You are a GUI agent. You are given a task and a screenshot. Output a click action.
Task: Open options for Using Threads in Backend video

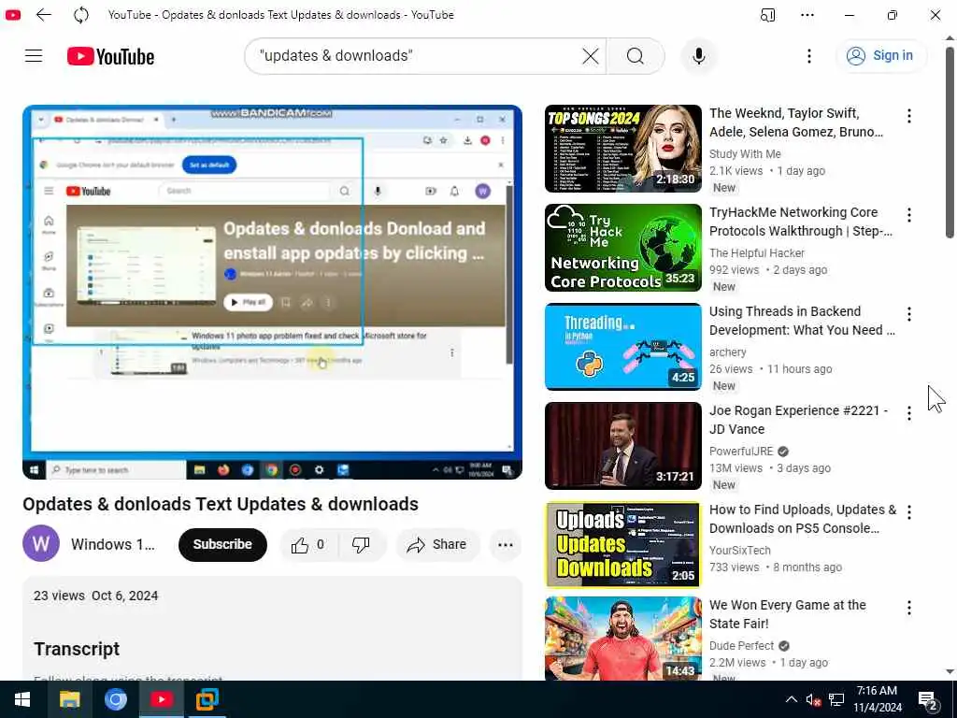(x=908, y=314)
